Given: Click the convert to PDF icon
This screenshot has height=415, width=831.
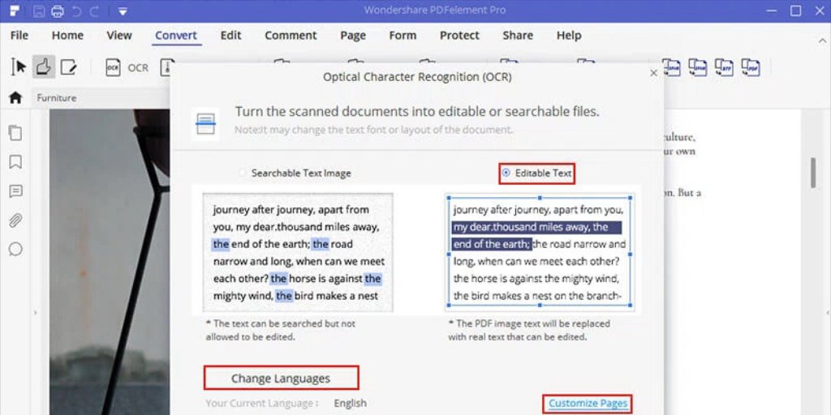Looking at the screenshot, I should click(751, 67).
